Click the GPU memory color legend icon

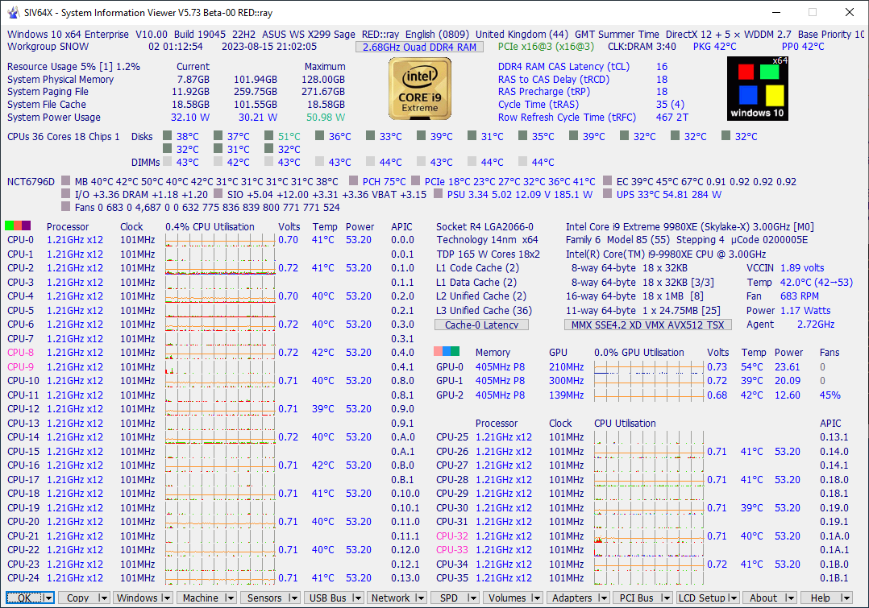pos(447,352)
